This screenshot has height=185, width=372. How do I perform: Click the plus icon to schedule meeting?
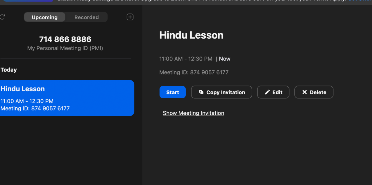pyautogui.click(x=130, y=17)
